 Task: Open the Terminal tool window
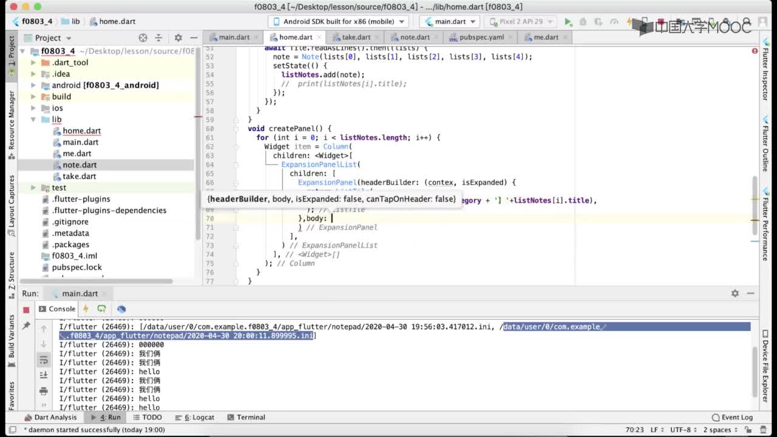(x=246, y=418)
